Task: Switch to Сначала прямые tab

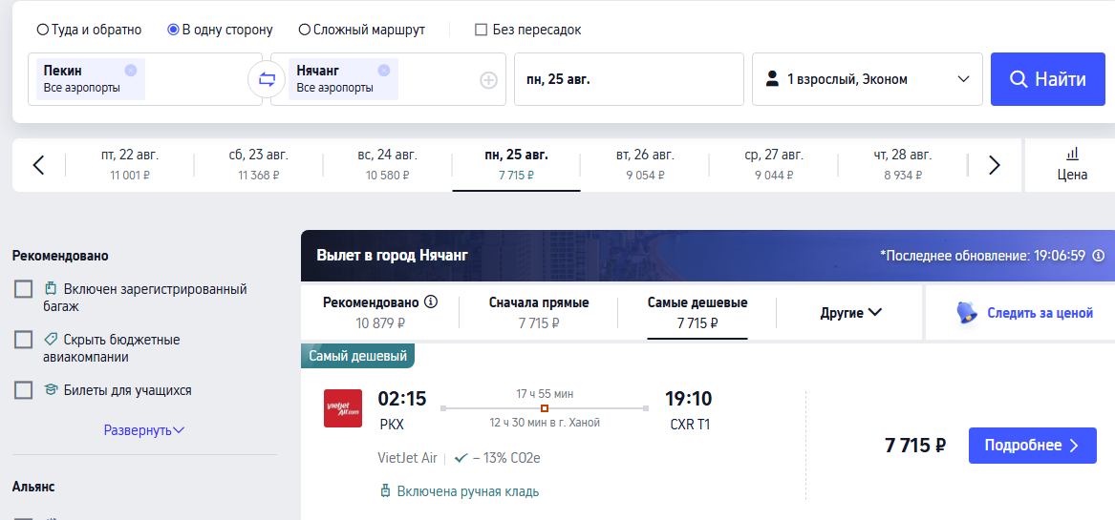Action: pyautogui.click(x=539, y=313)
